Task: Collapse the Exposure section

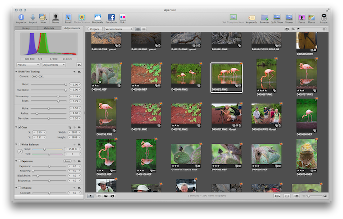Action: click(16, 161)
